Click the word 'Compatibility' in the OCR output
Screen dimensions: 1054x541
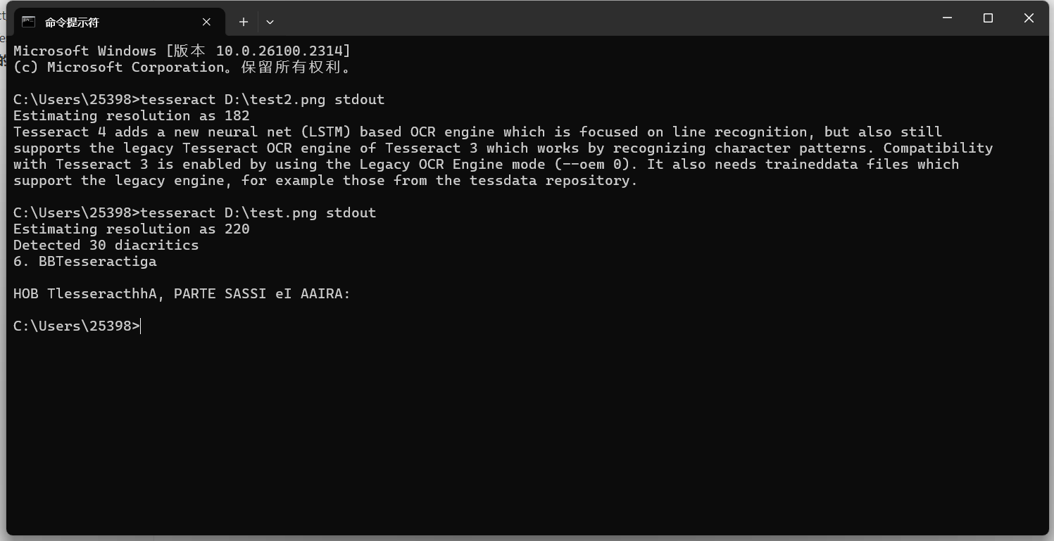pos(938,148)
